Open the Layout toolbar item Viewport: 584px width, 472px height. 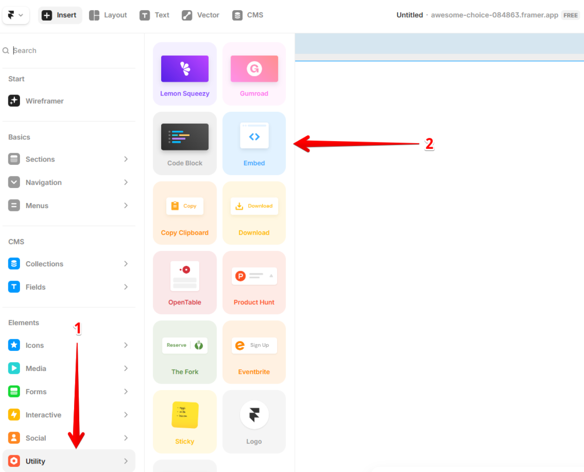click(x=108, y=15)
